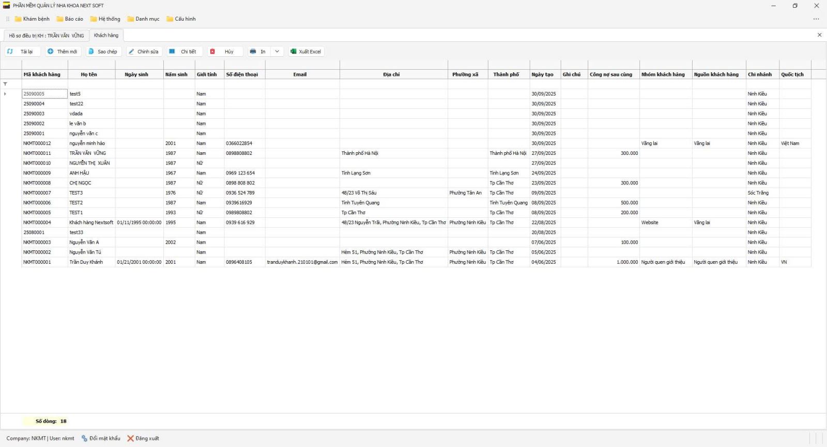Close the Khách hàng tab panel
This screenshot has width=827, height=447.
point(819,35)
